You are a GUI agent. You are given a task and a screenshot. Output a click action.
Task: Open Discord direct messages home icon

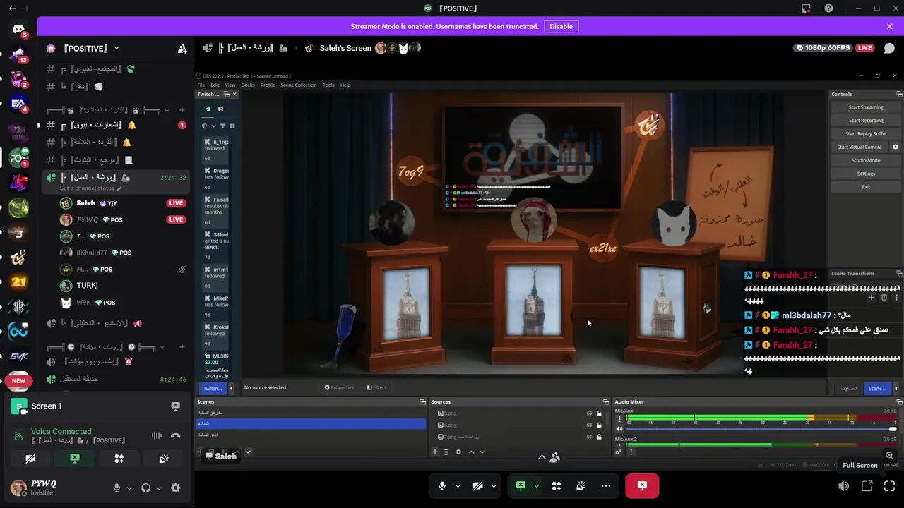coord(19,29)
